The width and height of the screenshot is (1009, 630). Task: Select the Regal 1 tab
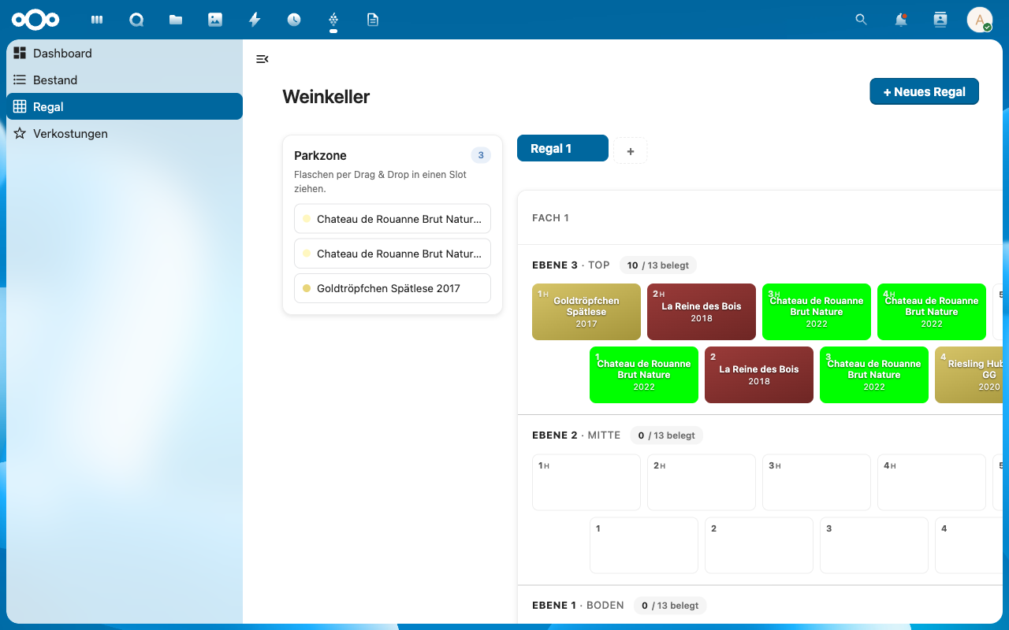(x=563, y=148)
